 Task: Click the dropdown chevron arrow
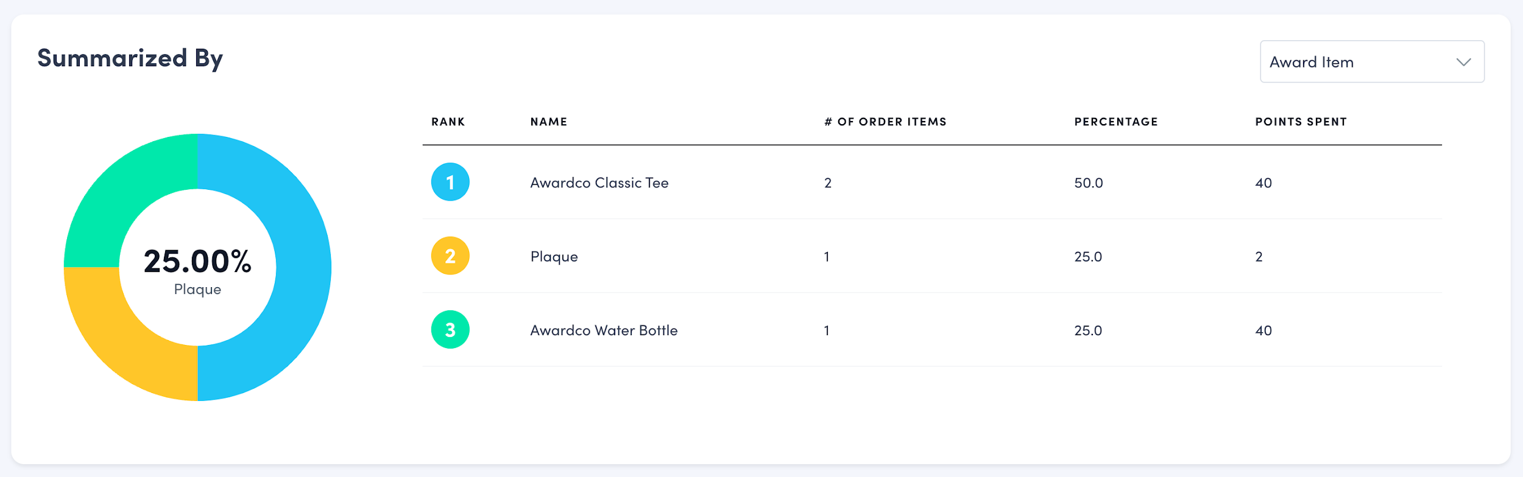[1463, 62]
